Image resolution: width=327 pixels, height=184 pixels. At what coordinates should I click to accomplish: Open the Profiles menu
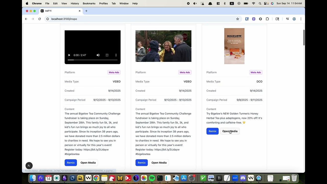coord(103,3)
